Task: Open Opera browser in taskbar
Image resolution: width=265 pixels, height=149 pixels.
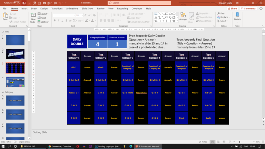Action: (78, 146)
